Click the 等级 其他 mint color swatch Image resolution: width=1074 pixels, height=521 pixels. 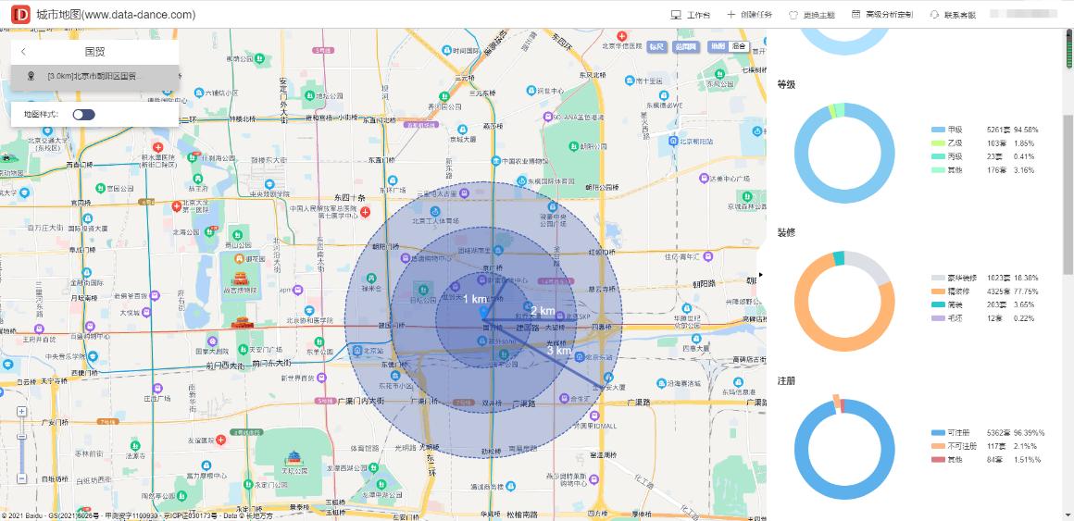pyautogui.click(x=938, y=169)
